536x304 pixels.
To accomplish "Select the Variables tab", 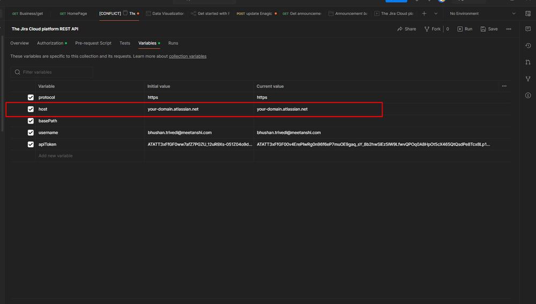I will pyautogui.click(x=149, y=43).
